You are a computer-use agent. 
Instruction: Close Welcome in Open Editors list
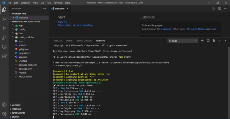[x=13, y=18]
